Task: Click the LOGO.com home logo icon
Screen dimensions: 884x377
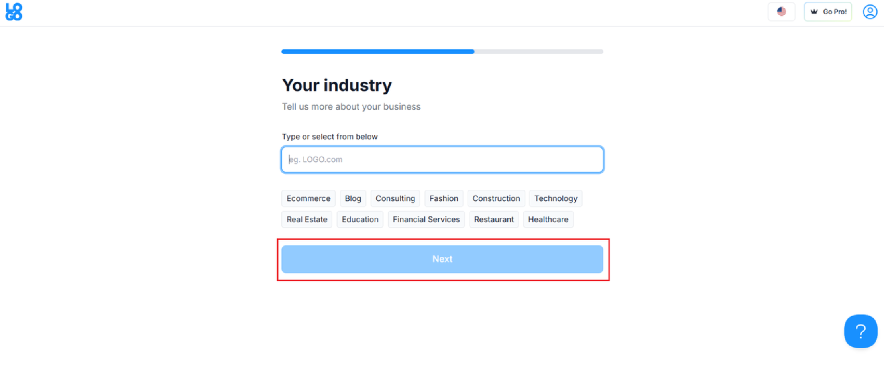Action: [14, 12]
